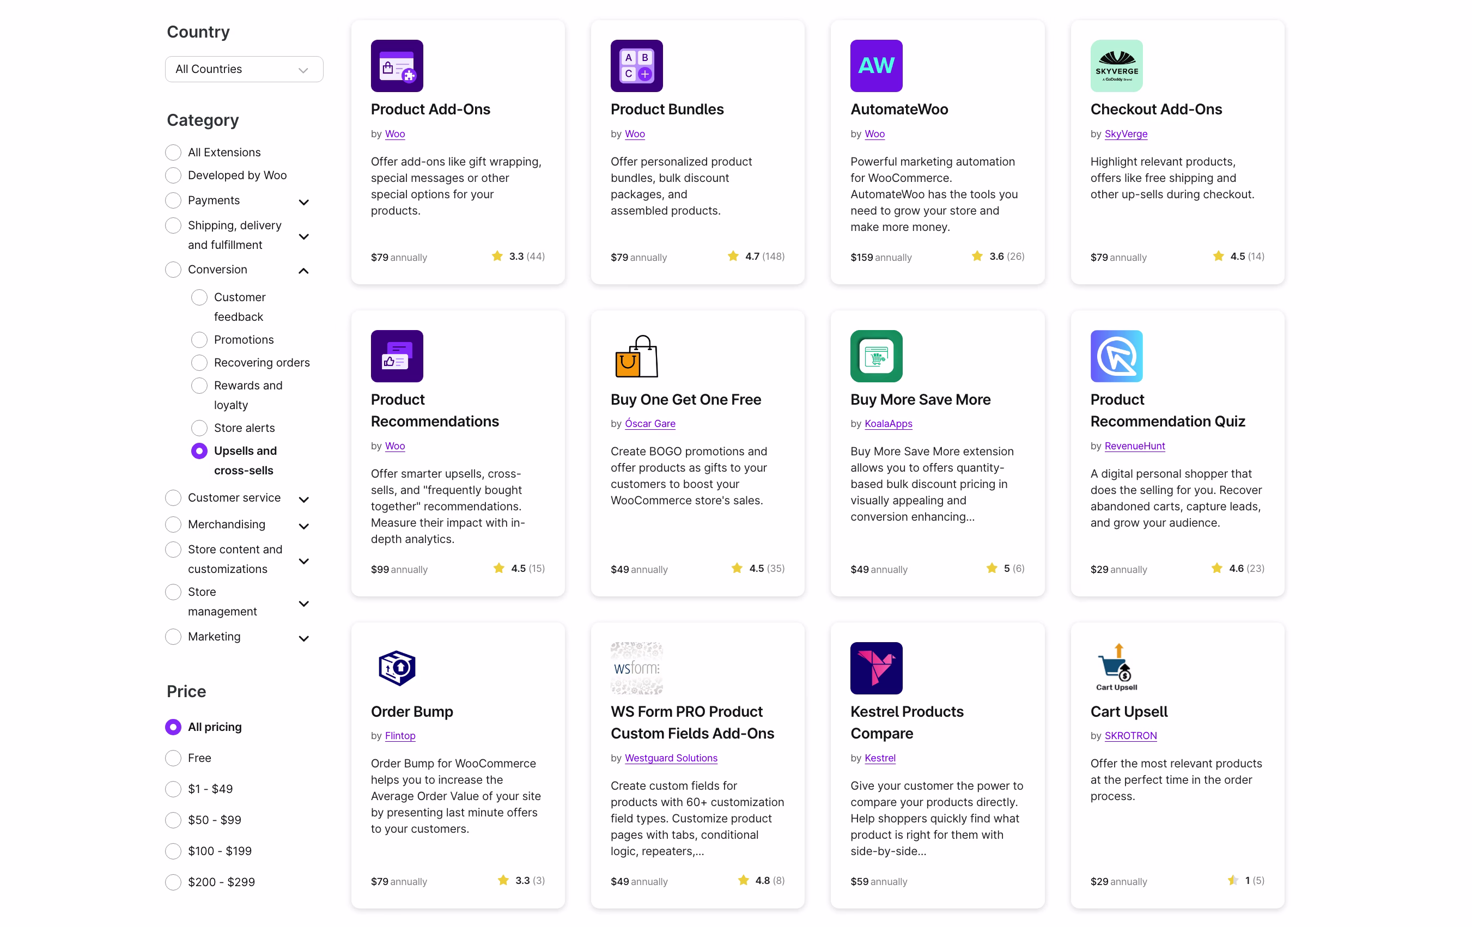Click the Product Bundles ABC icon

pyautogui.click(x=636, y=65)
